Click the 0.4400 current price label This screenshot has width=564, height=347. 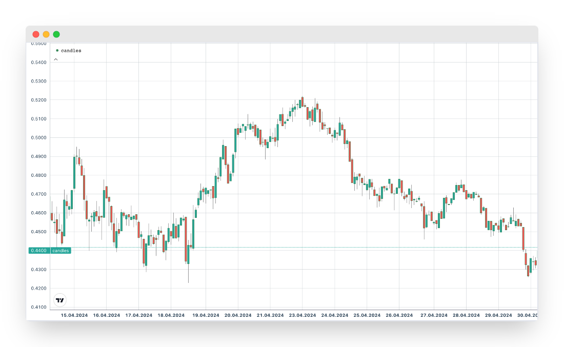[x=39, y=251]
